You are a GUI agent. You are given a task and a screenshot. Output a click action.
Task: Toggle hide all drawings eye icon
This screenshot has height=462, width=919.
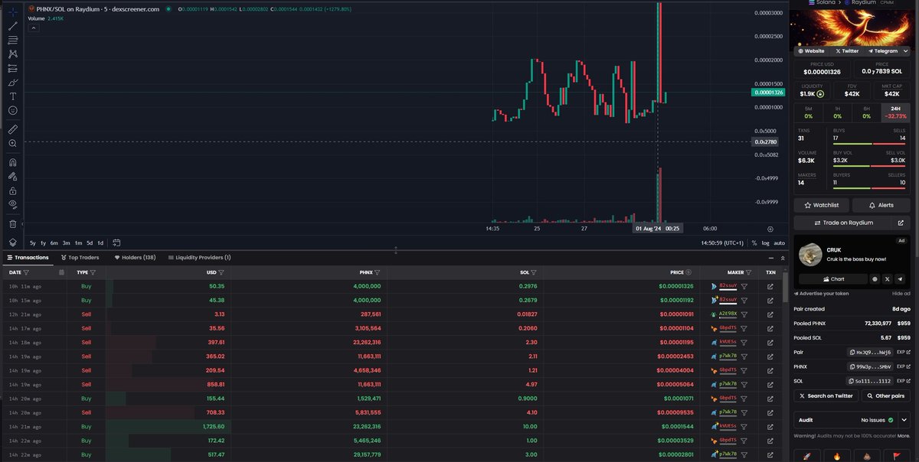pyautogui.click(x=13, y=204)
